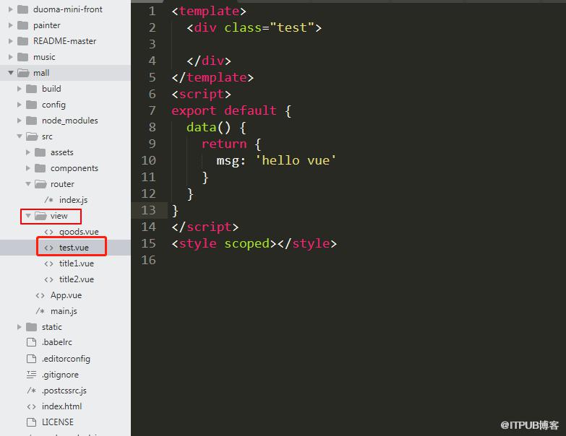Click the README-master folder icon
This screenshot has width=566, height=436.
(x=22, y=41)
